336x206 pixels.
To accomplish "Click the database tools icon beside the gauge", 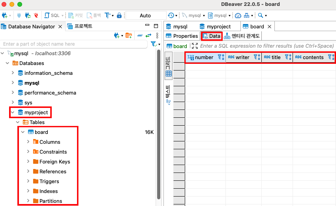I will [x=247, y=15].
